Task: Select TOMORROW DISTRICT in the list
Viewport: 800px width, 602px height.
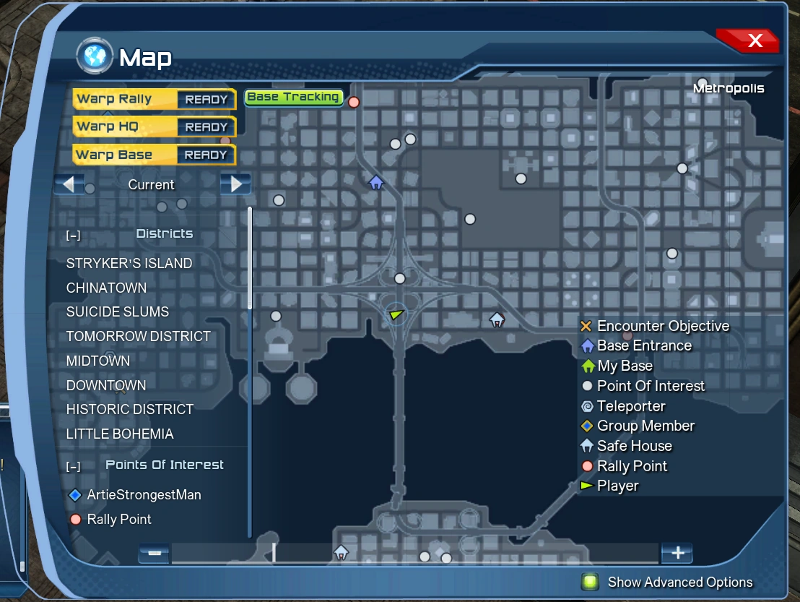Action: 138,337
